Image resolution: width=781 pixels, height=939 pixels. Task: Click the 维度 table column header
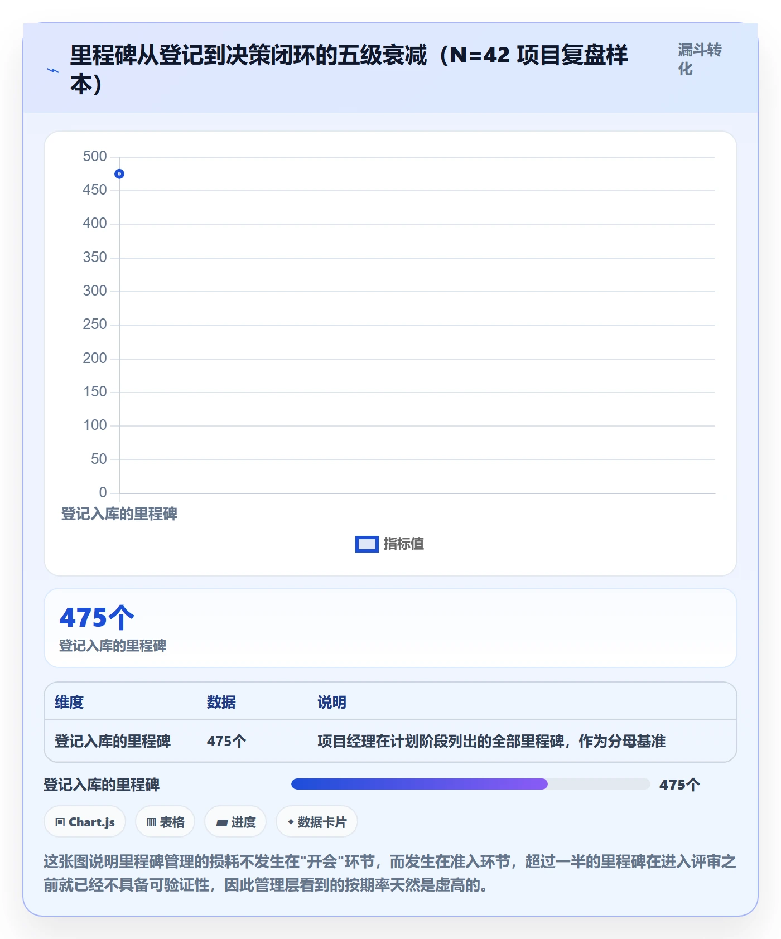[x=69, y=702]
